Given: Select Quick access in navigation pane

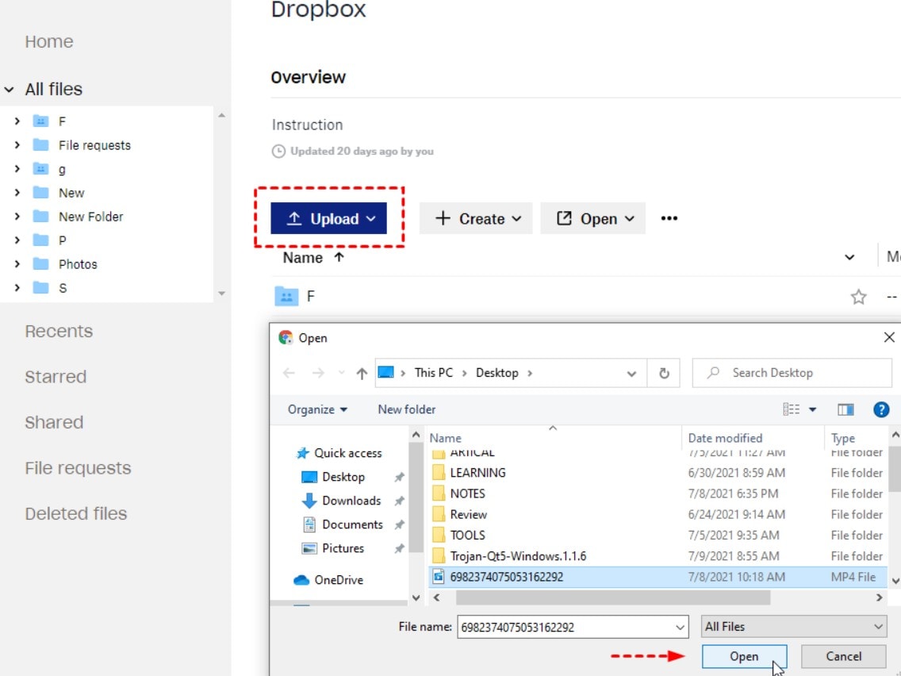Looking at the screenshot, I should click(339, 453).
